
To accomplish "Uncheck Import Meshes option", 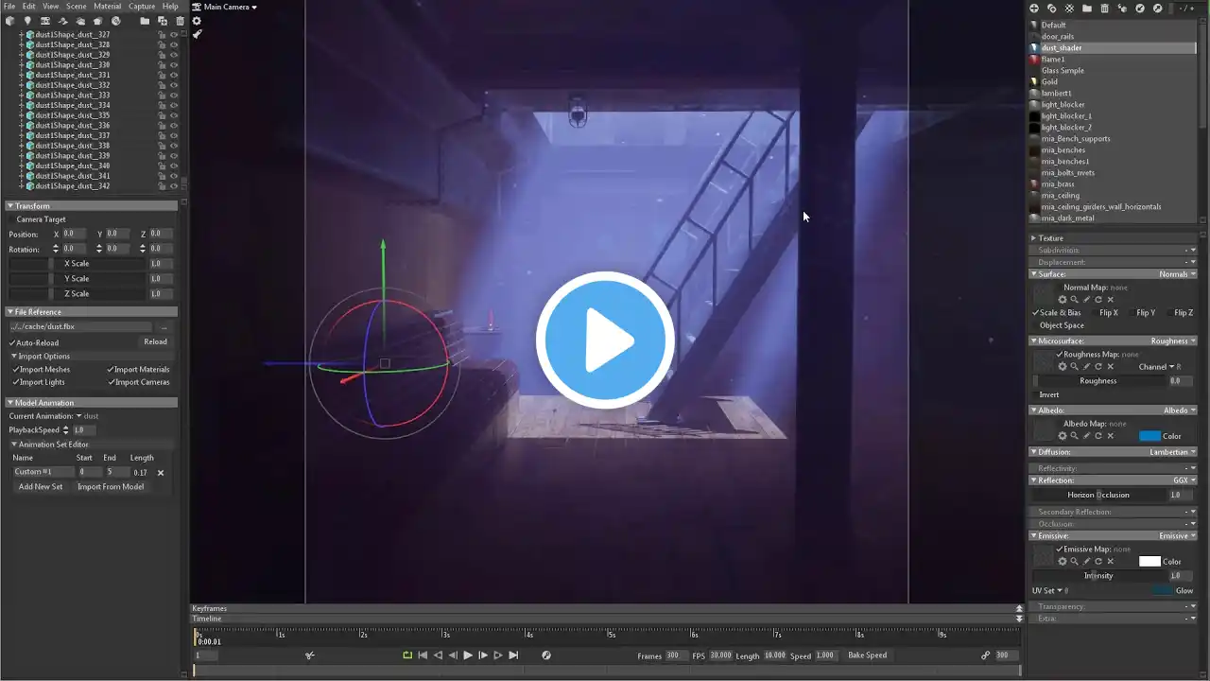I will click(15, 370).
